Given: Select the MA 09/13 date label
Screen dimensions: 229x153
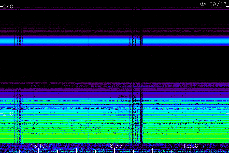Looking at the screenshot, I should 213,4.
